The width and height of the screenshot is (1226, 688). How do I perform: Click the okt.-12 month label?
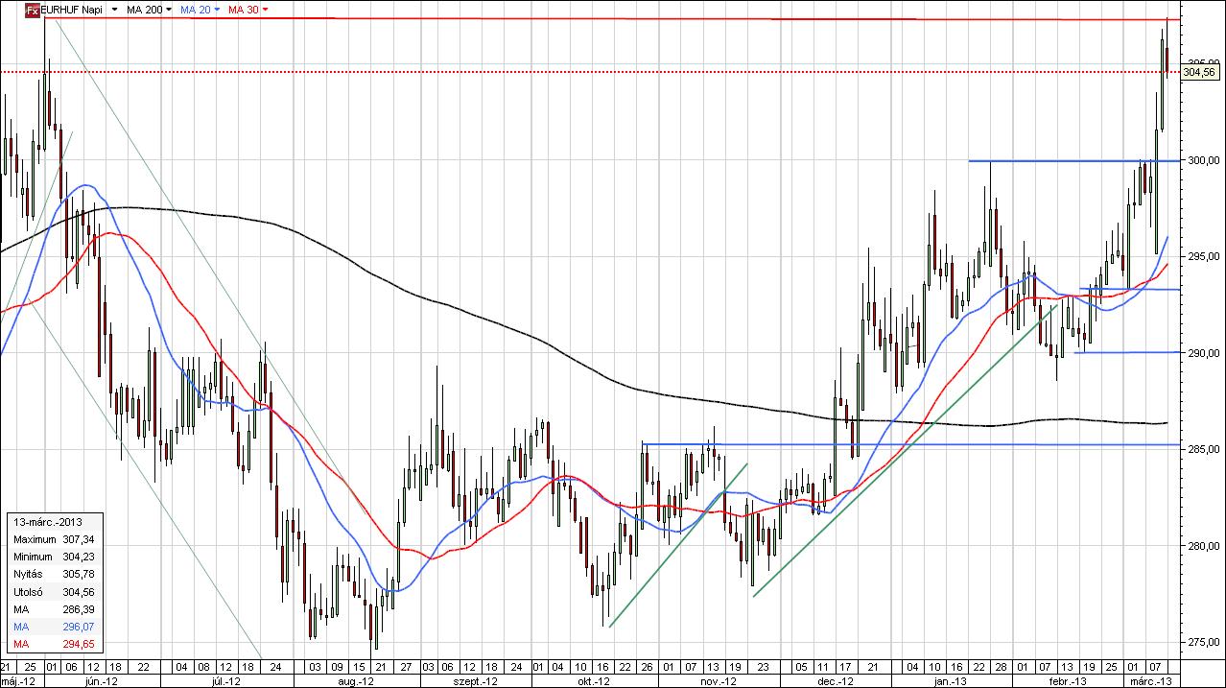594,680
